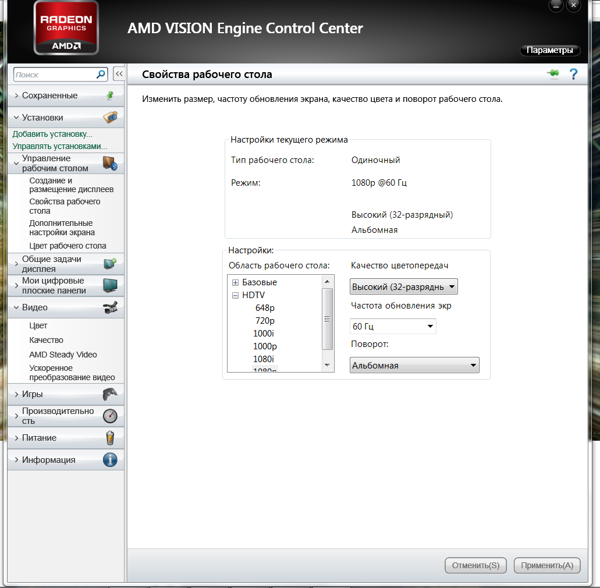Viewport: 600px width, 588px height.
Task: Minimize the AMD Control Center window
Action: click(x=556, y=5)
